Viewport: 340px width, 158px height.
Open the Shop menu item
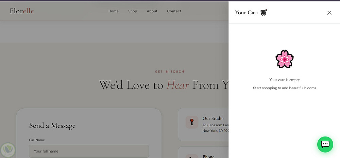click(x=133, y=11)
